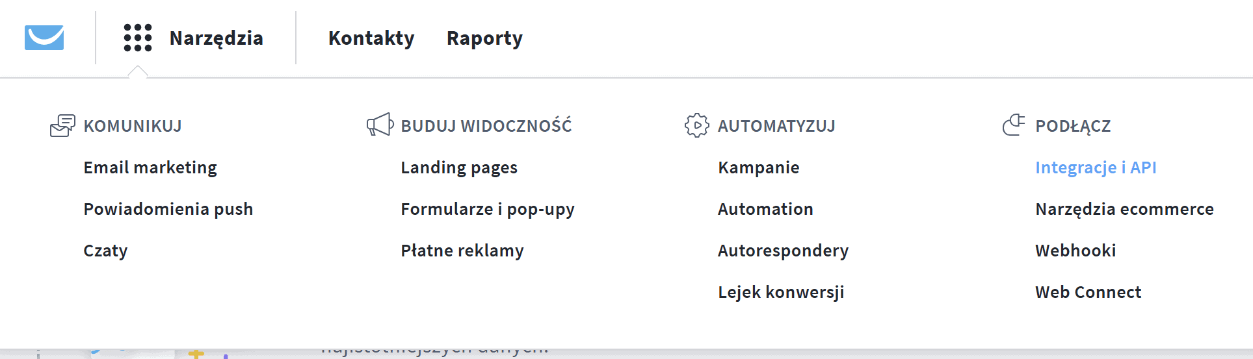
Task: Select Autorespondery
Action: [784, 251]
